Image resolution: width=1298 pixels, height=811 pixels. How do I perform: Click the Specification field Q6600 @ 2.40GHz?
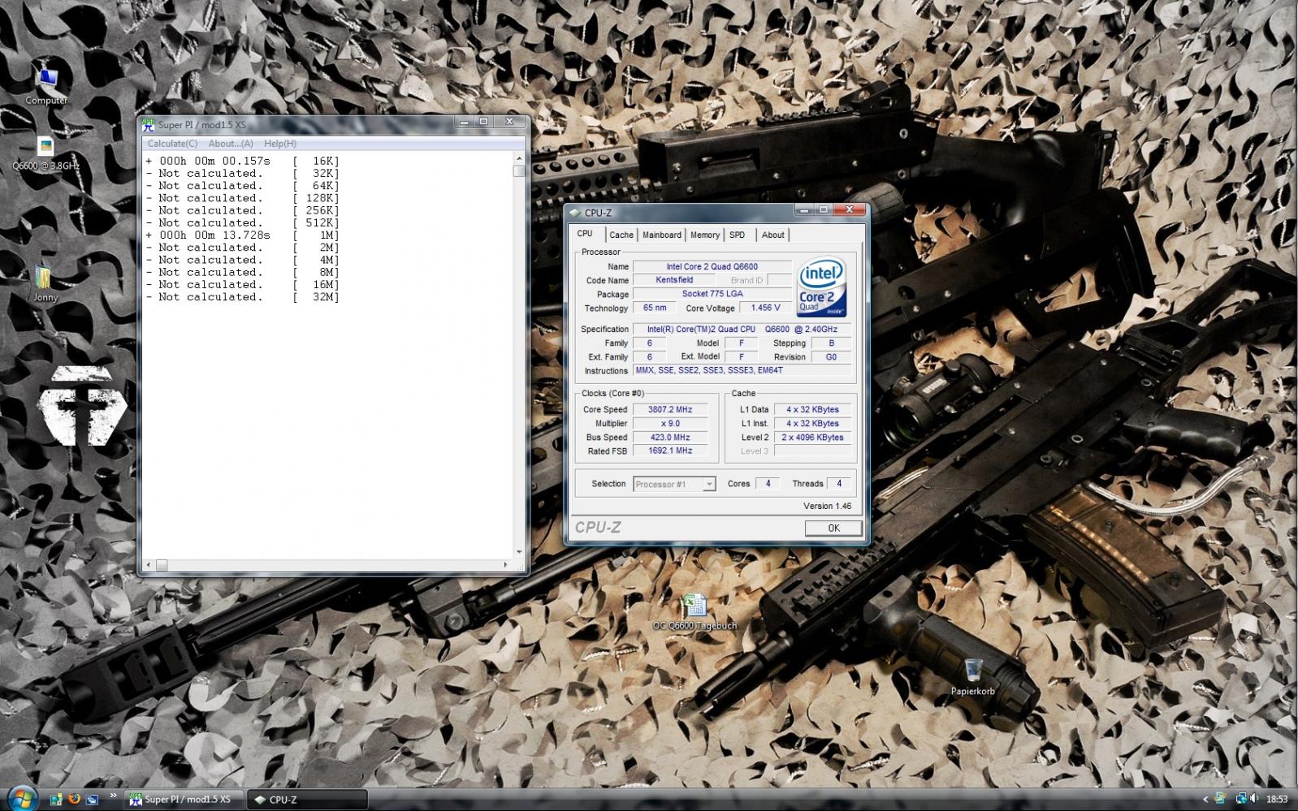click(742, 330)
